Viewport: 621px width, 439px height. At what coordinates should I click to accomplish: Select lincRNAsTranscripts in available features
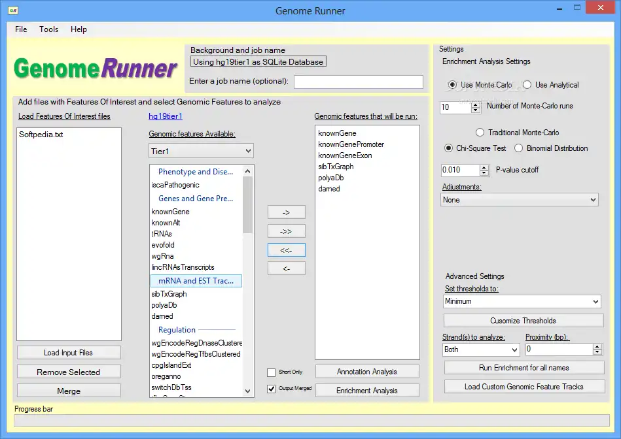pyautogui.click(x=183, y=267)
